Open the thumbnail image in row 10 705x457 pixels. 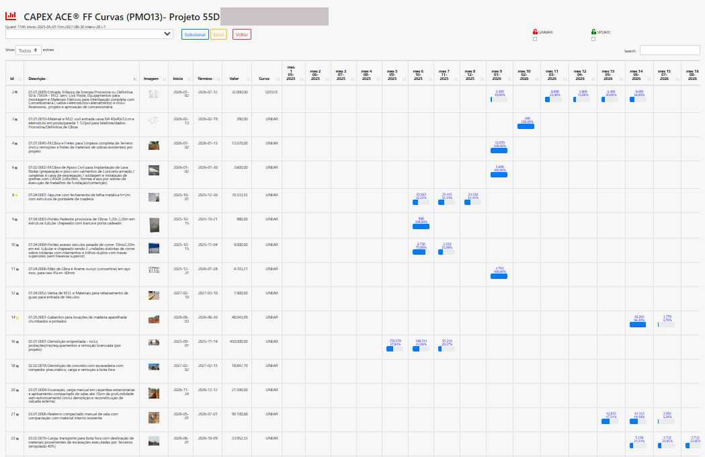154,247
